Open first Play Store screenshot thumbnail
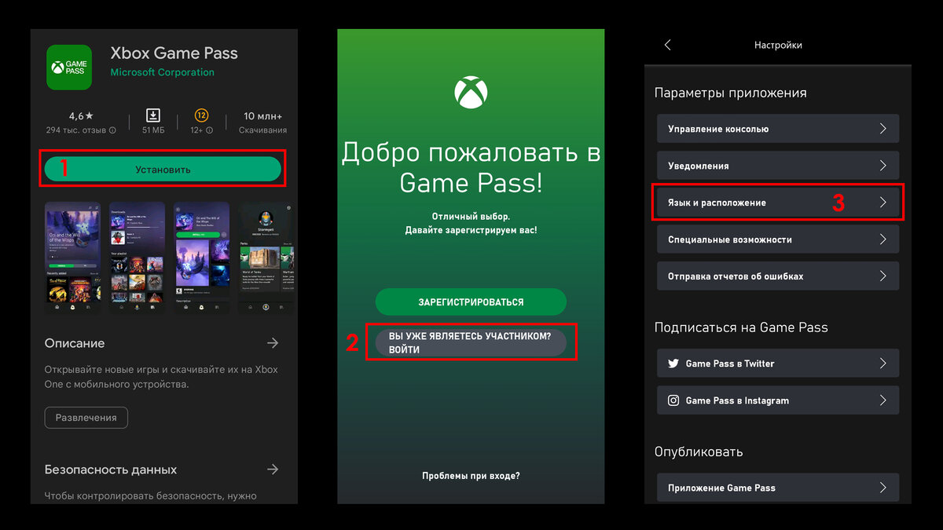943x530 pixels. (73, 258)
